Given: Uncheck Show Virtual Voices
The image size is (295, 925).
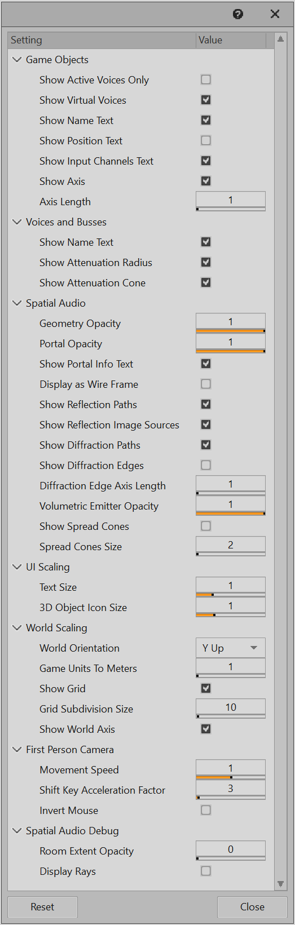Looking at the screenshot, I should click(x=206, y=100).
